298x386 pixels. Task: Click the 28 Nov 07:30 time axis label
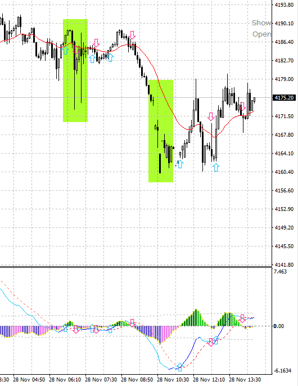coord(101,380)
